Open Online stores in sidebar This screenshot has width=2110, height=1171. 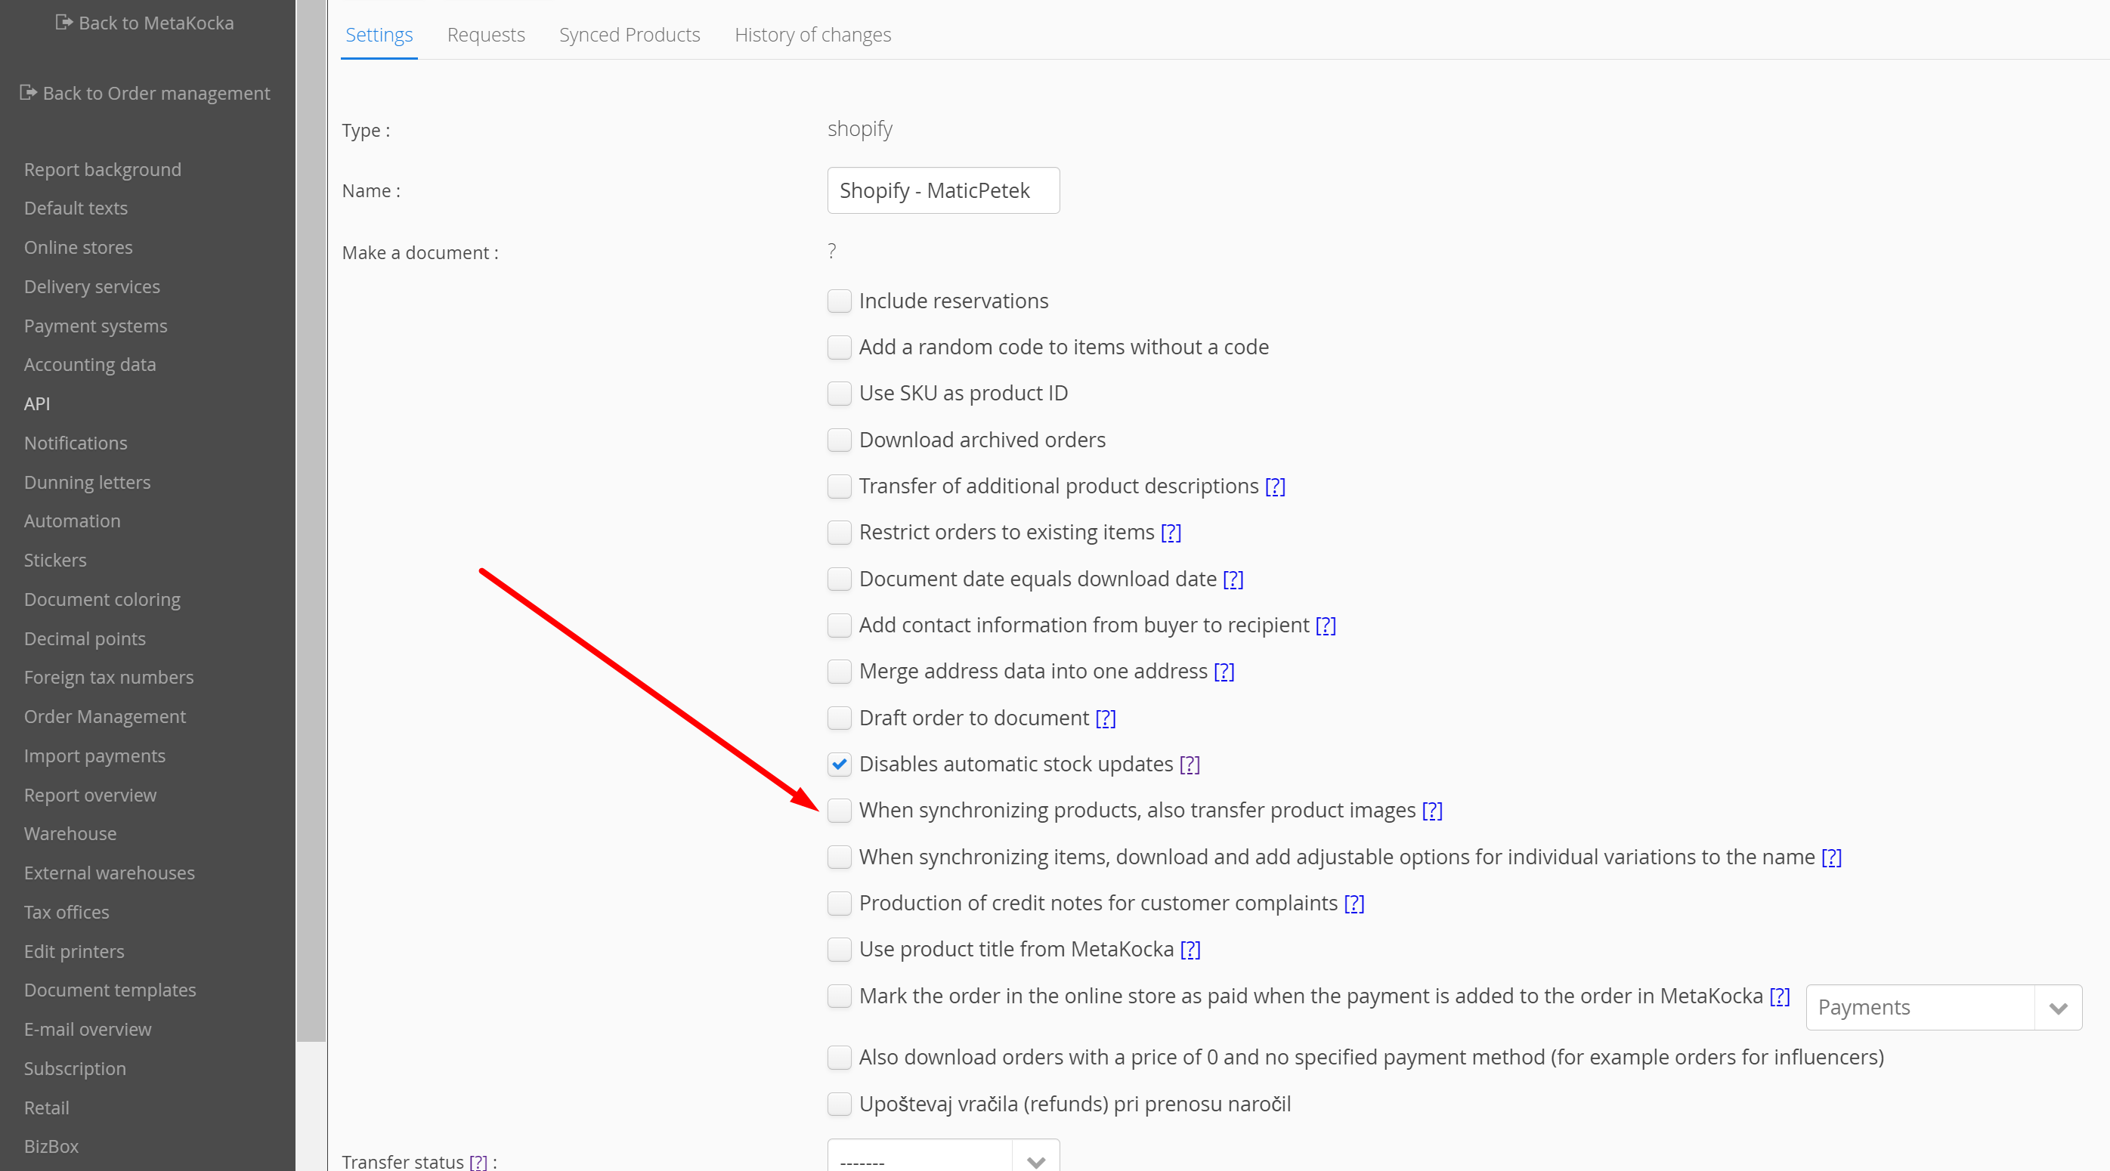point(78,247)
